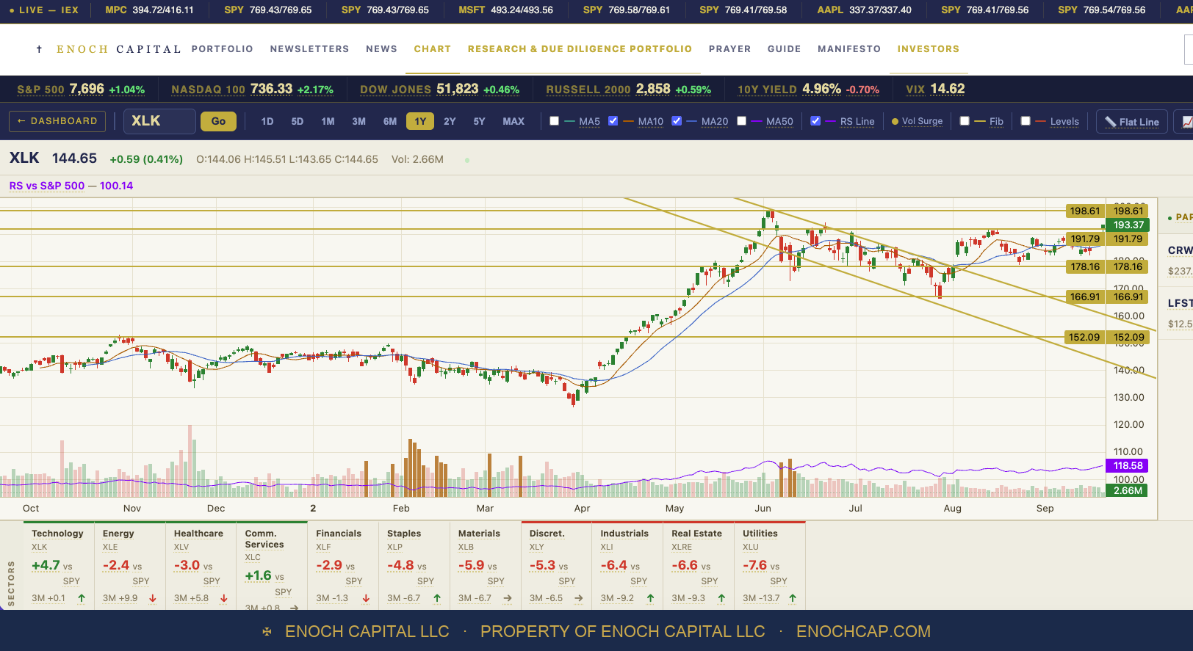The width and height of the screenshot is (1193, 651).
Task: Enable the Levels checkbox
Action: [x=1026, y=121]
